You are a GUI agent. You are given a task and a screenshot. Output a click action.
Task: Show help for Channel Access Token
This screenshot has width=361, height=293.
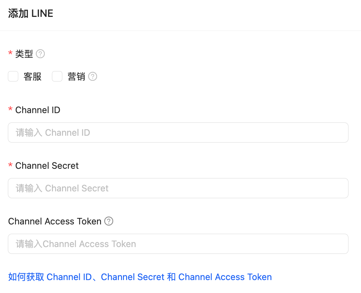click(109, 221)
